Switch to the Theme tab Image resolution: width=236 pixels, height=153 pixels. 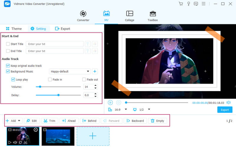tap(14, 29)
